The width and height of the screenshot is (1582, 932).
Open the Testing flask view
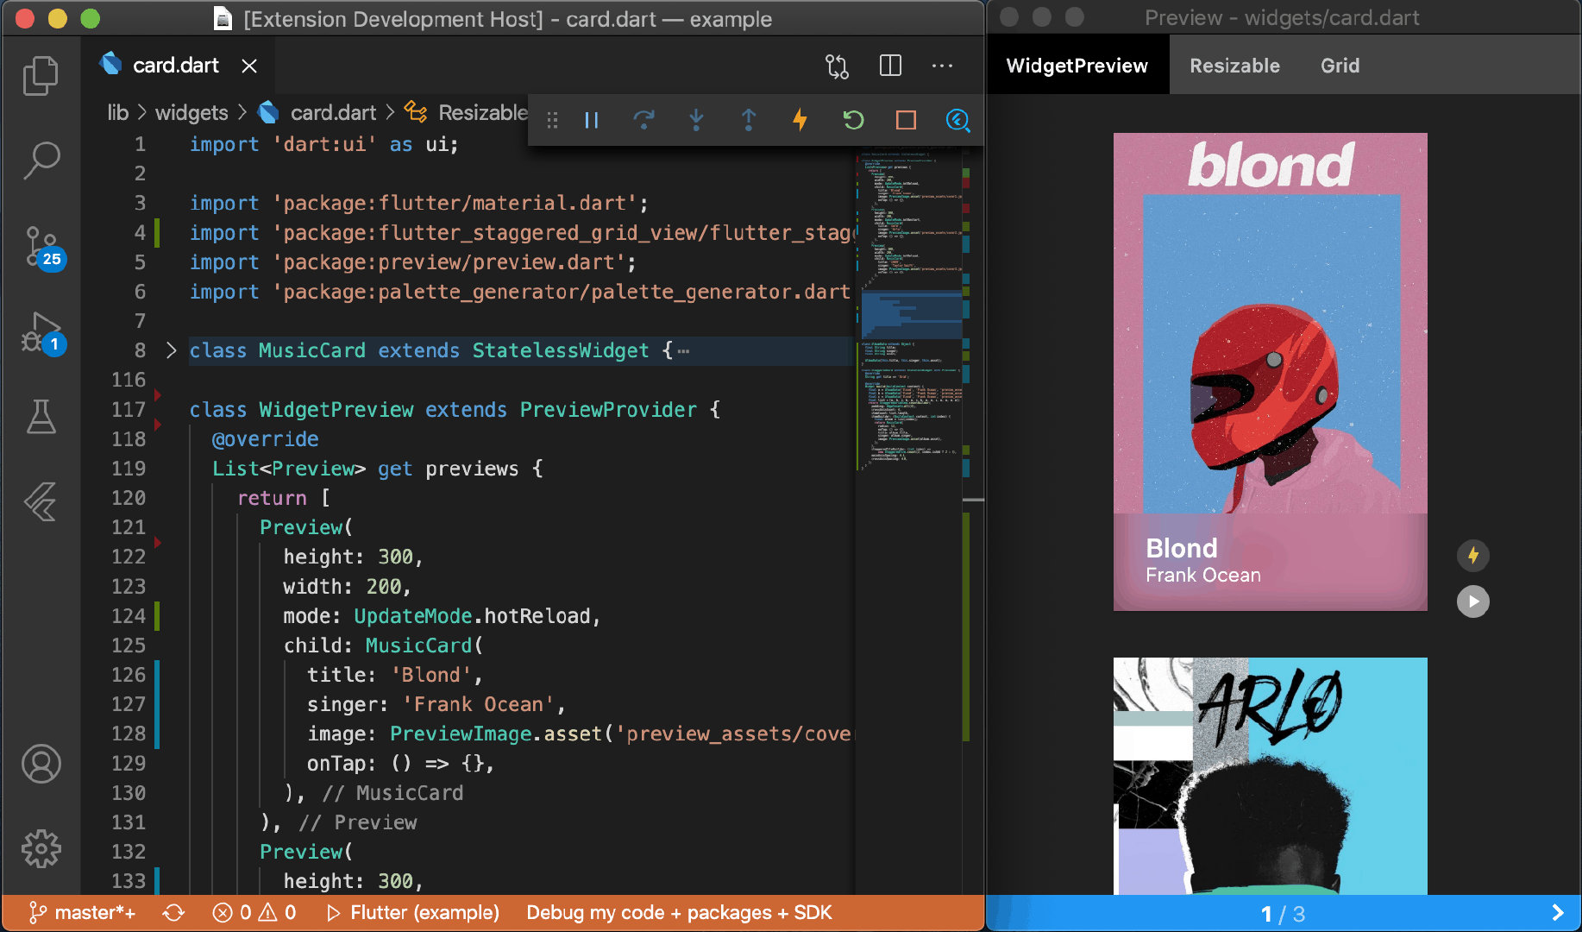tap(41, 416)
